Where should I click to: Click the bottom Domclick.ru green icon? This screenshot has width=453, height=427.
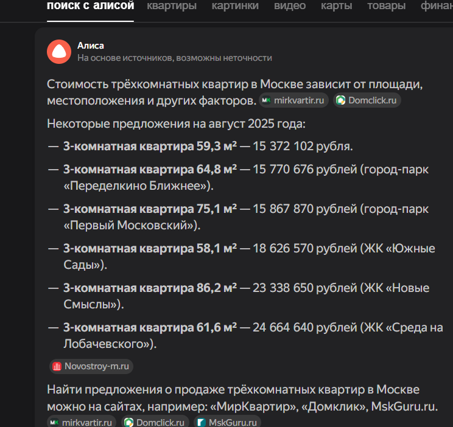(x=128, y=422)
